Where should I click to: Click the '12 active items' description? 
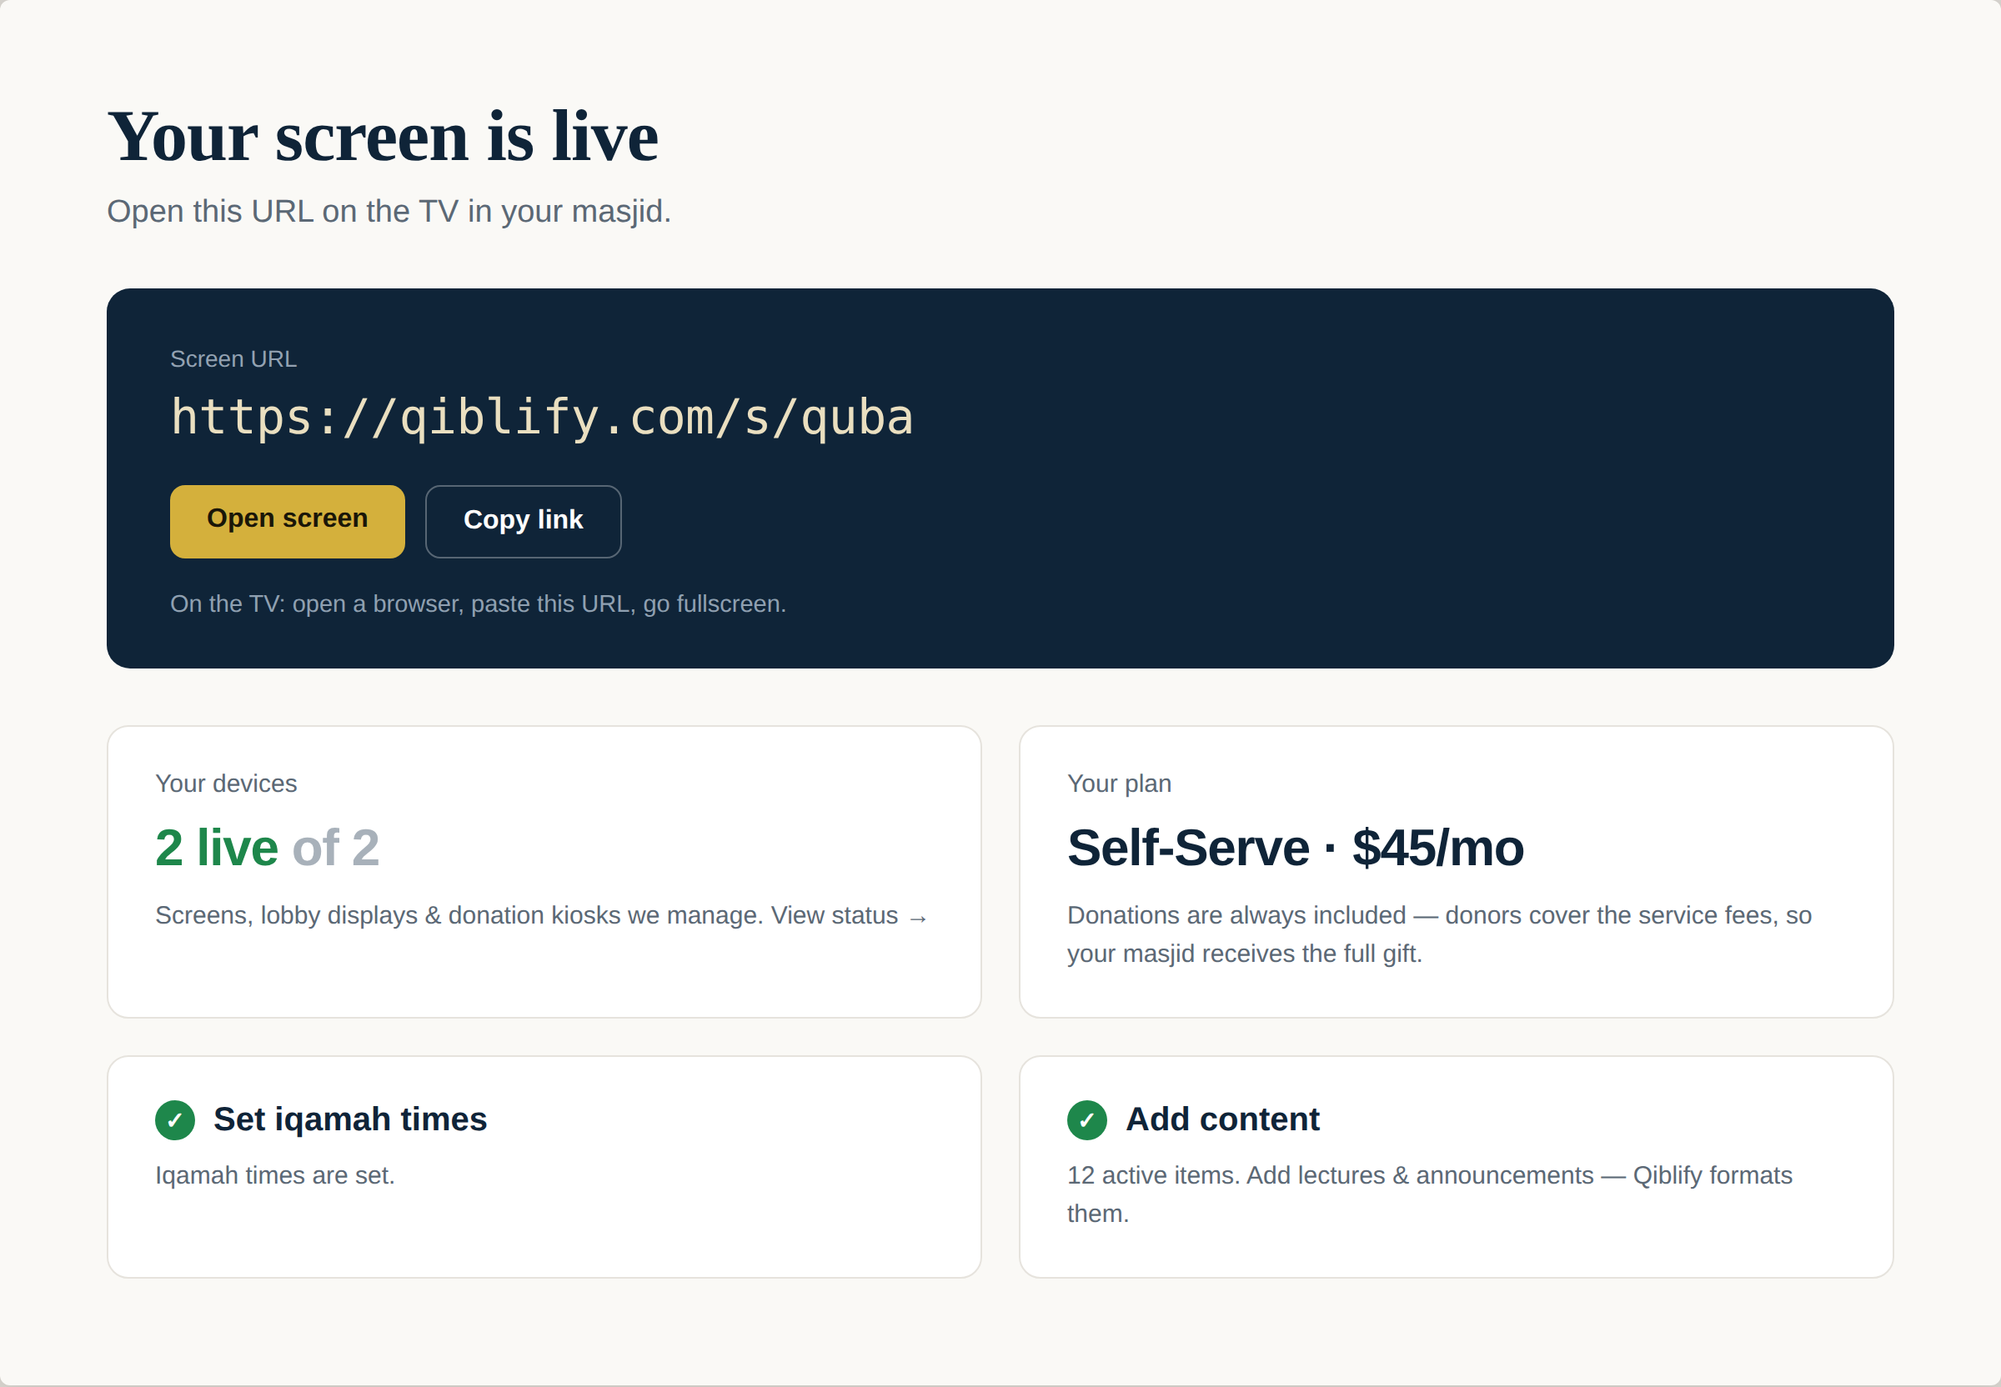click(x=1429, y=1194)
